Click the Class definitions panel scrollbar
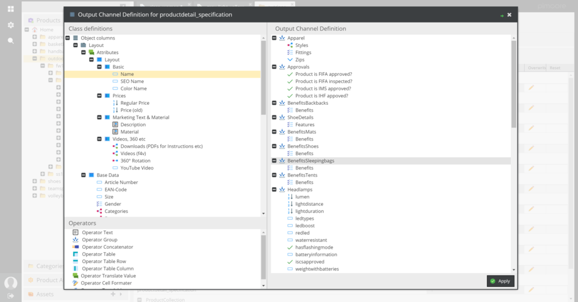Viewport: 578px width, 302px height. click(263, 75)
